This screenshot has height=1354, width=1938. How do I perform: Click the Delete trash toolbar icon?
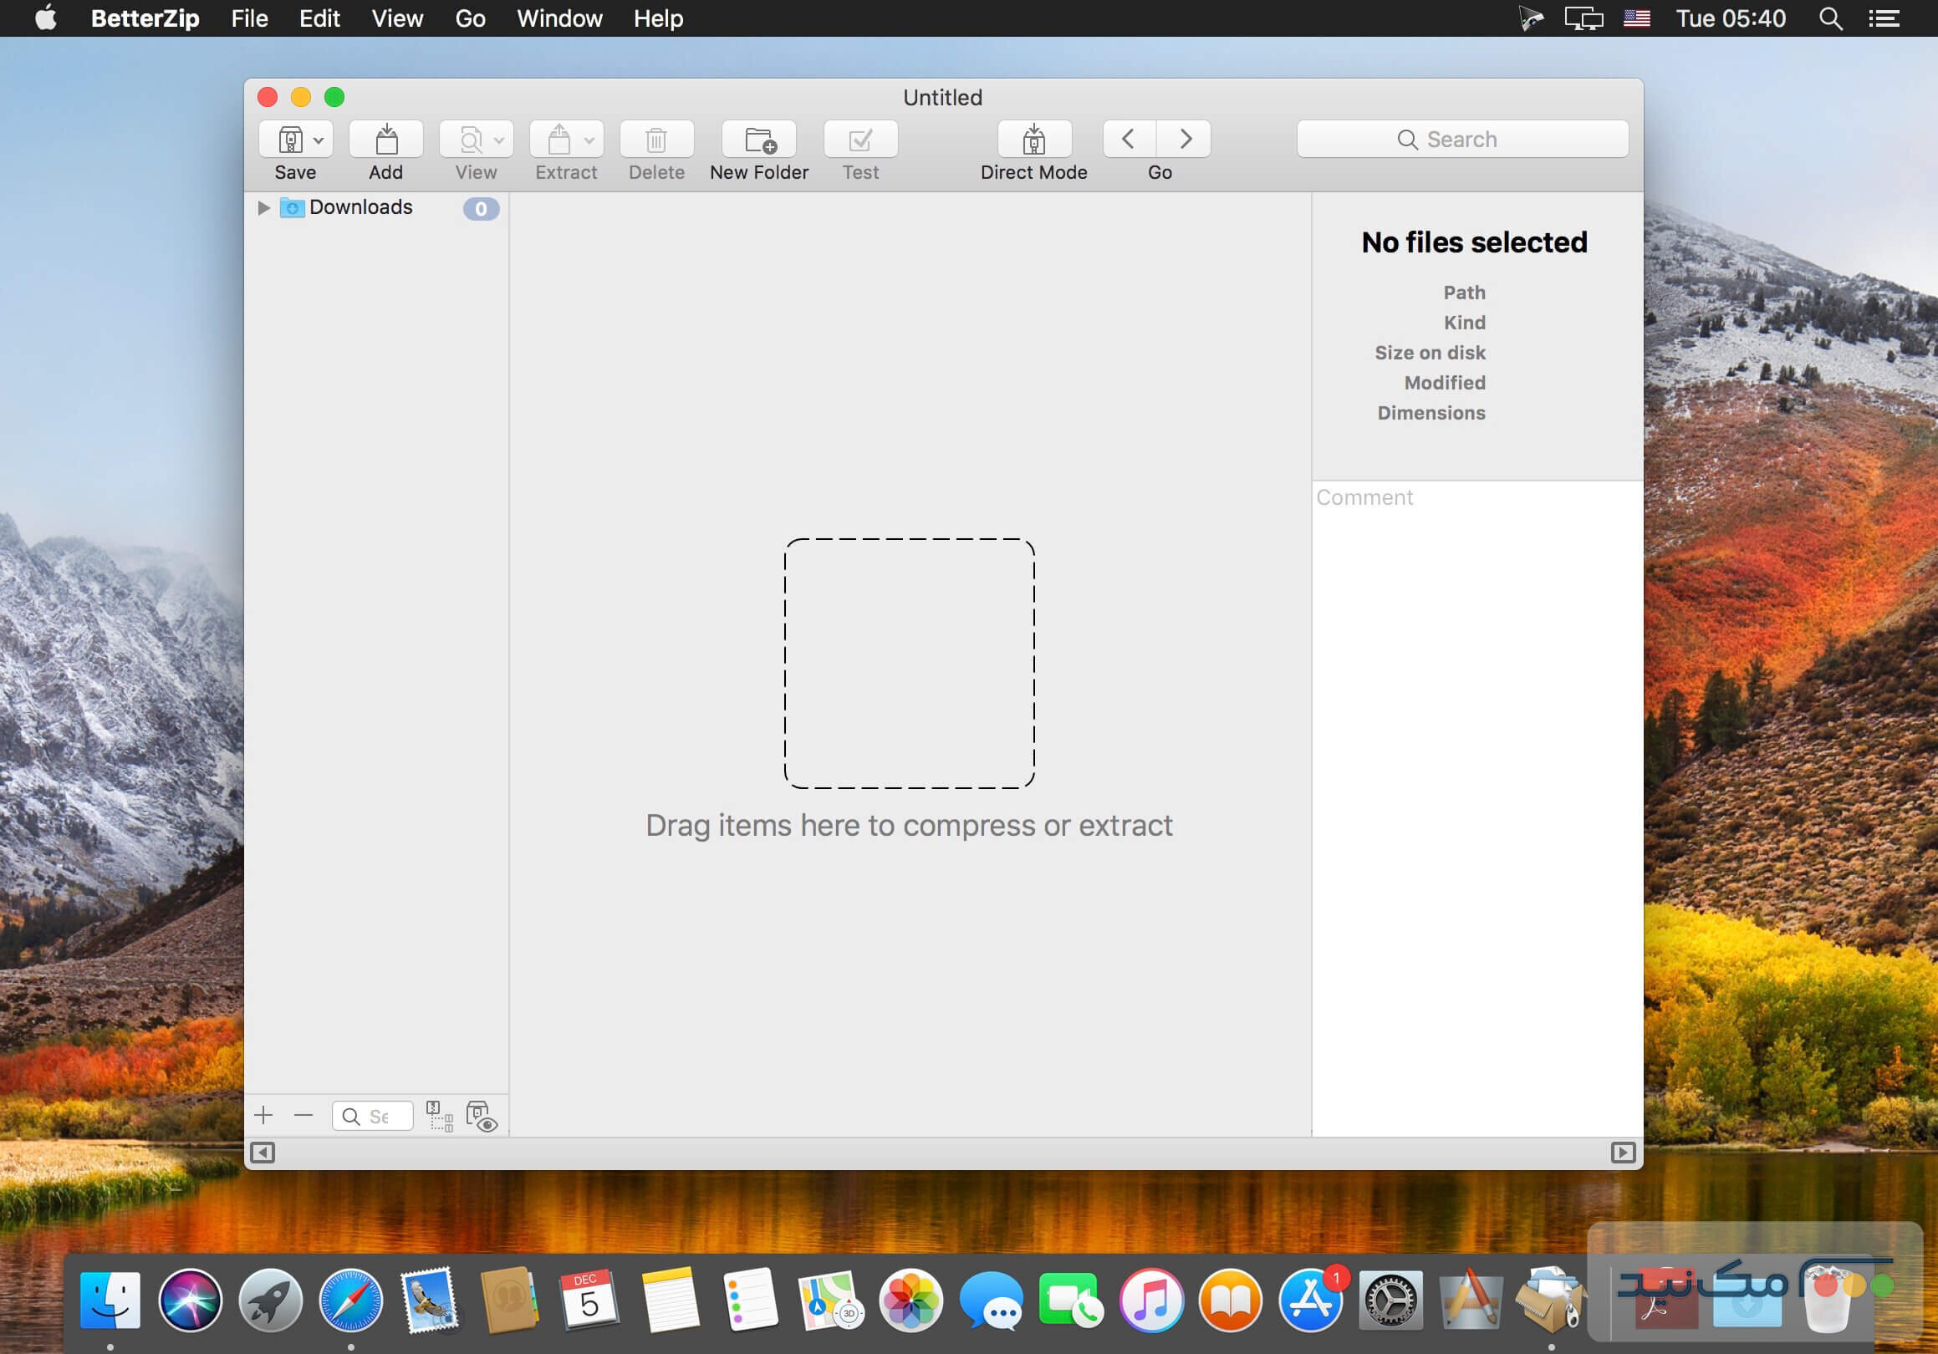point(655,140)
